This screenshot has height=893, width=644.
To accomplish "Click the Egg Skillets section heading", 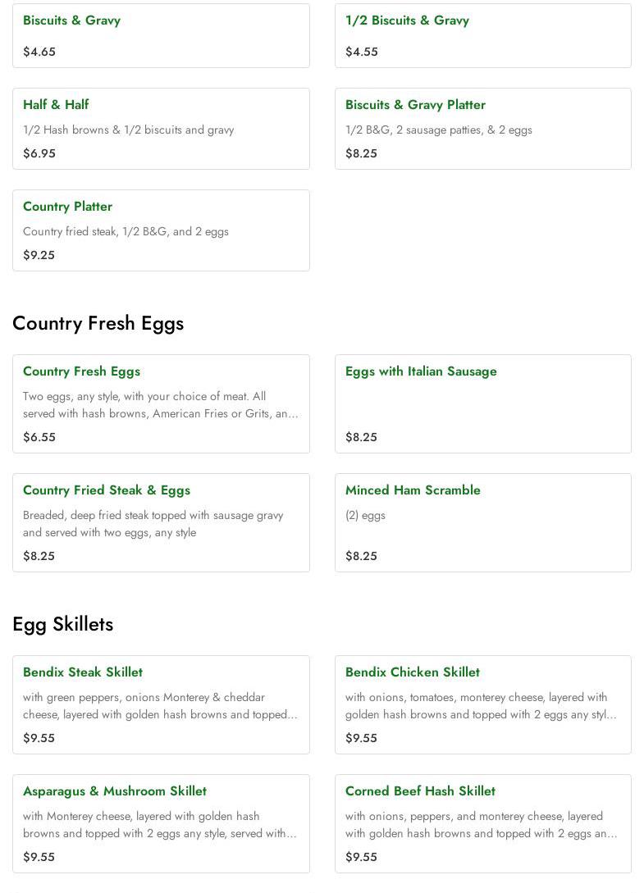I will (62, 624).
